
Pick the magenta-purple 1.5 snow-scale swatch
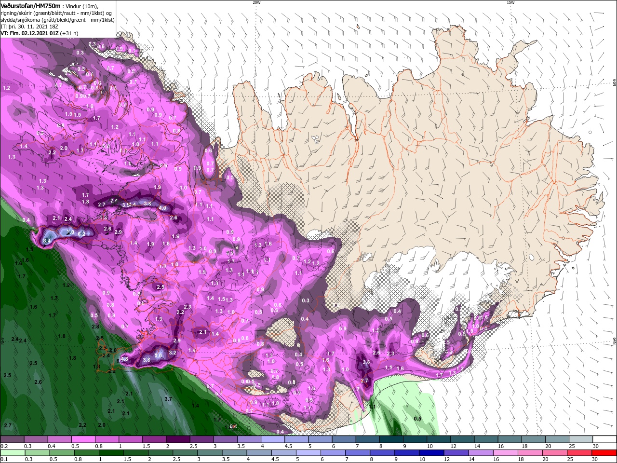click(154, 439)
